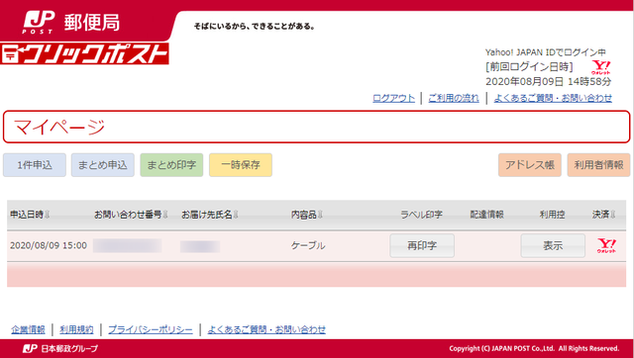This screenshot has width=634, height=358.
Task: Sort by お届け先氏名 column arrow
Action: coord(236,215)
